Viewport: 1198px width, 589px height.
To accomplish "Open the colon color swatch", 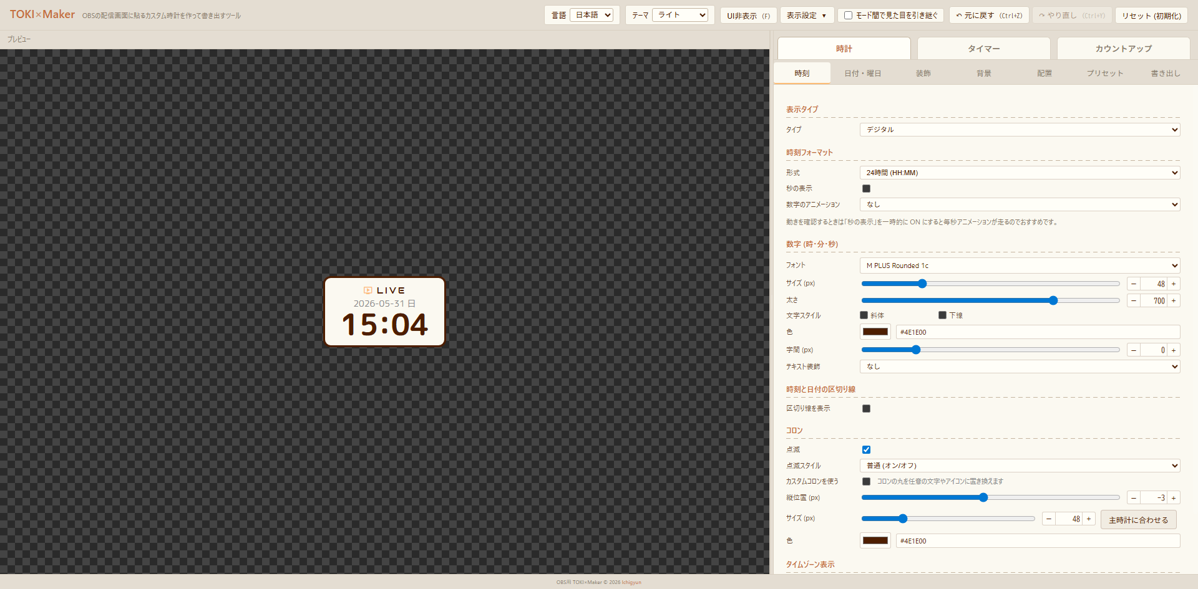I will click(875, 541).
